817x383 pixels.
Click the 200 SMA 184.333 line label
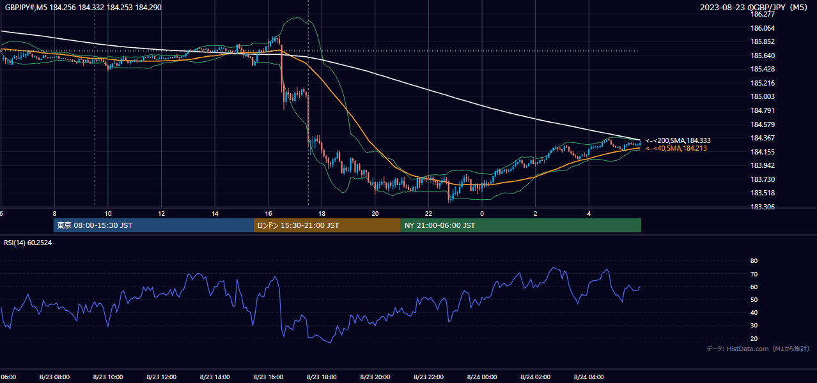(678, 140)
